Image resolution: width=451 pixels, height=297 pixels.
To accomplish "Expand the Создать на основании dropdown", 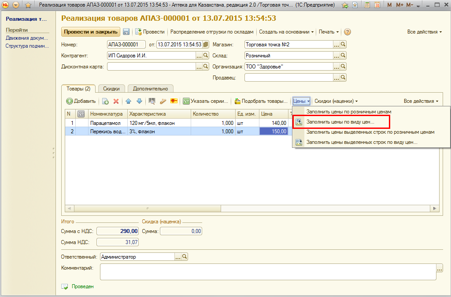I will [x=286, y=32].
